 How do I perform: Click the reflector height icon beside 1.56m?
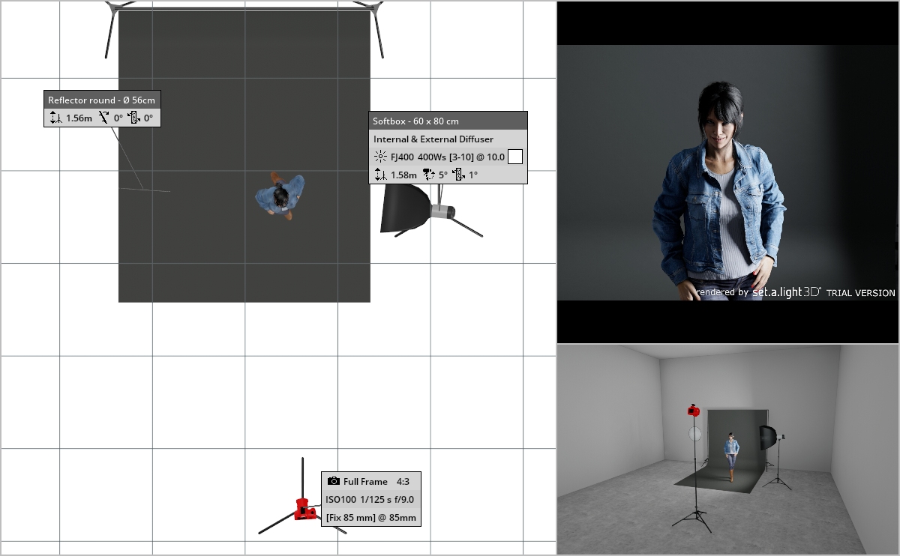[55, 118]
